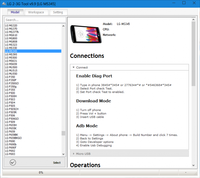Click the Download Mode heading

[93, 101]
